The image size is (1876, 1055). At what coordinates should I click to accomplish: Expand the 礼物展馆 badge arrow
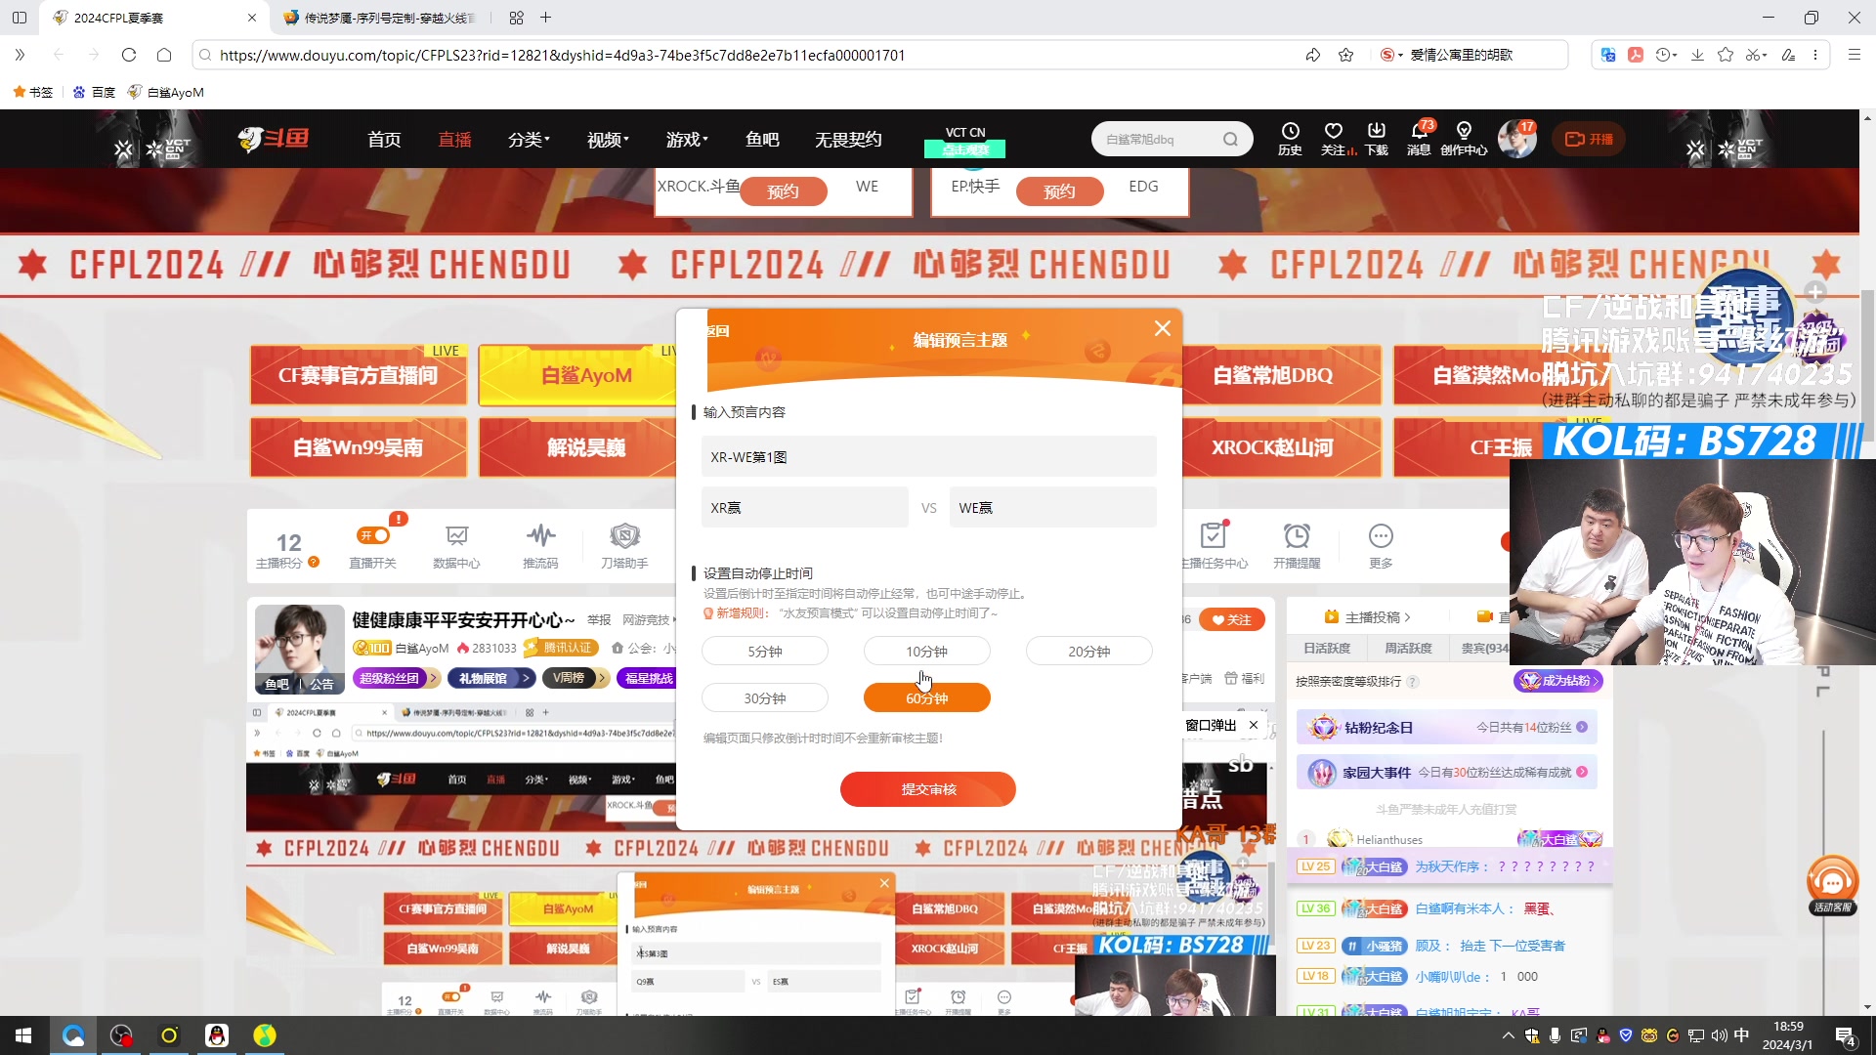click(x=526, y=678)
